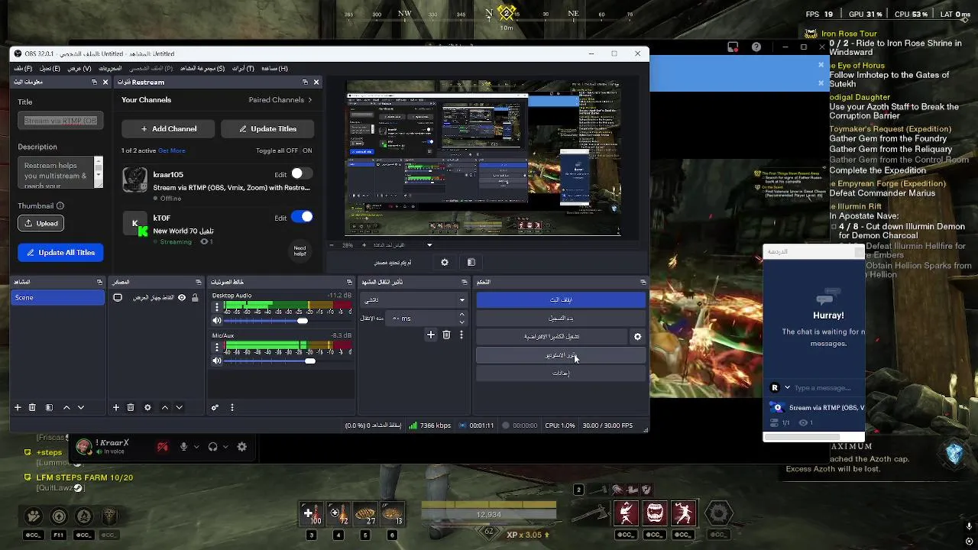Remove the scene transition trash icon
978x550 pixels.
[x=447, y=335]
